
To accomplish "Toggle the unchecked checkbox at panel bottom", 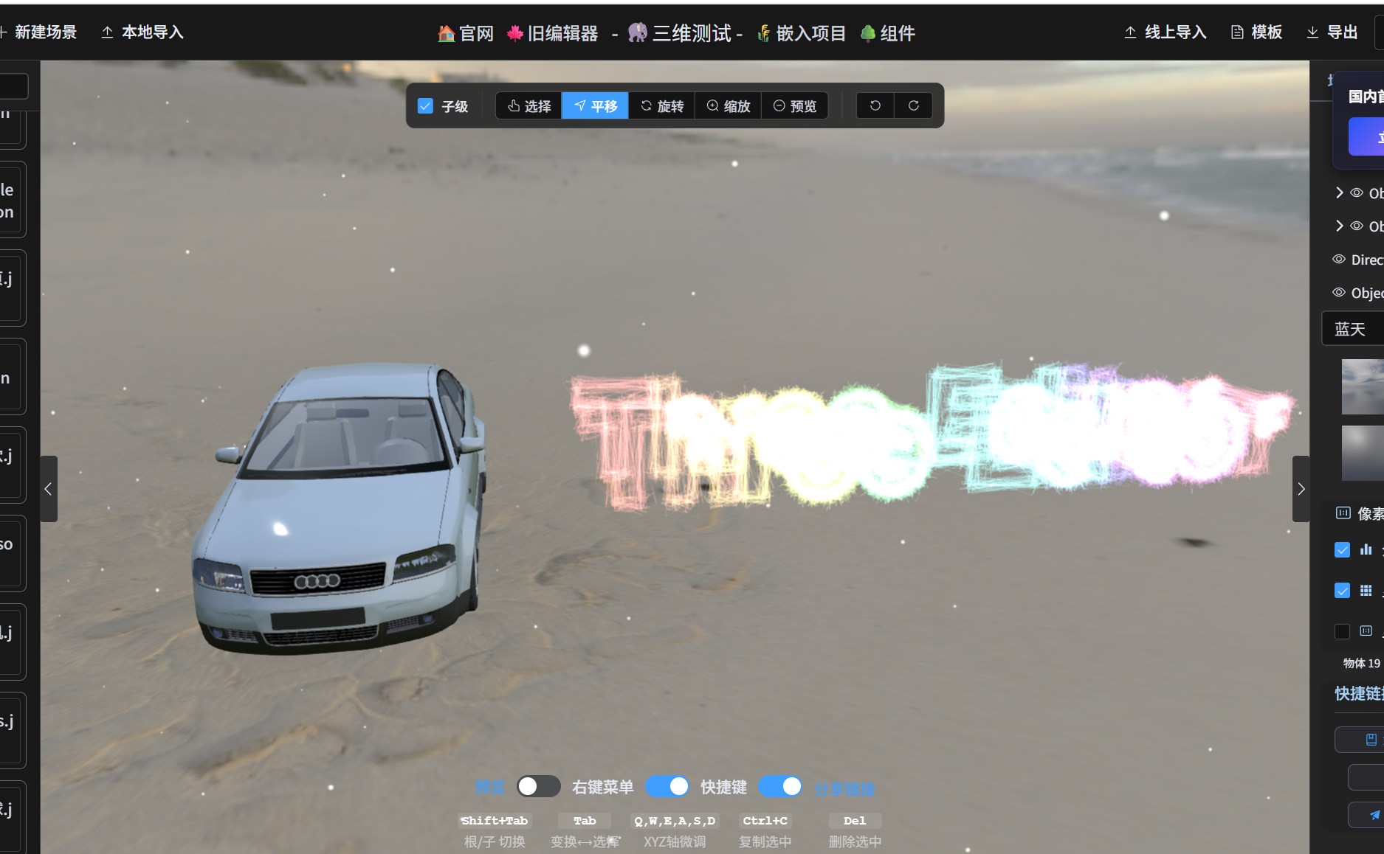I will (1343, 631).
